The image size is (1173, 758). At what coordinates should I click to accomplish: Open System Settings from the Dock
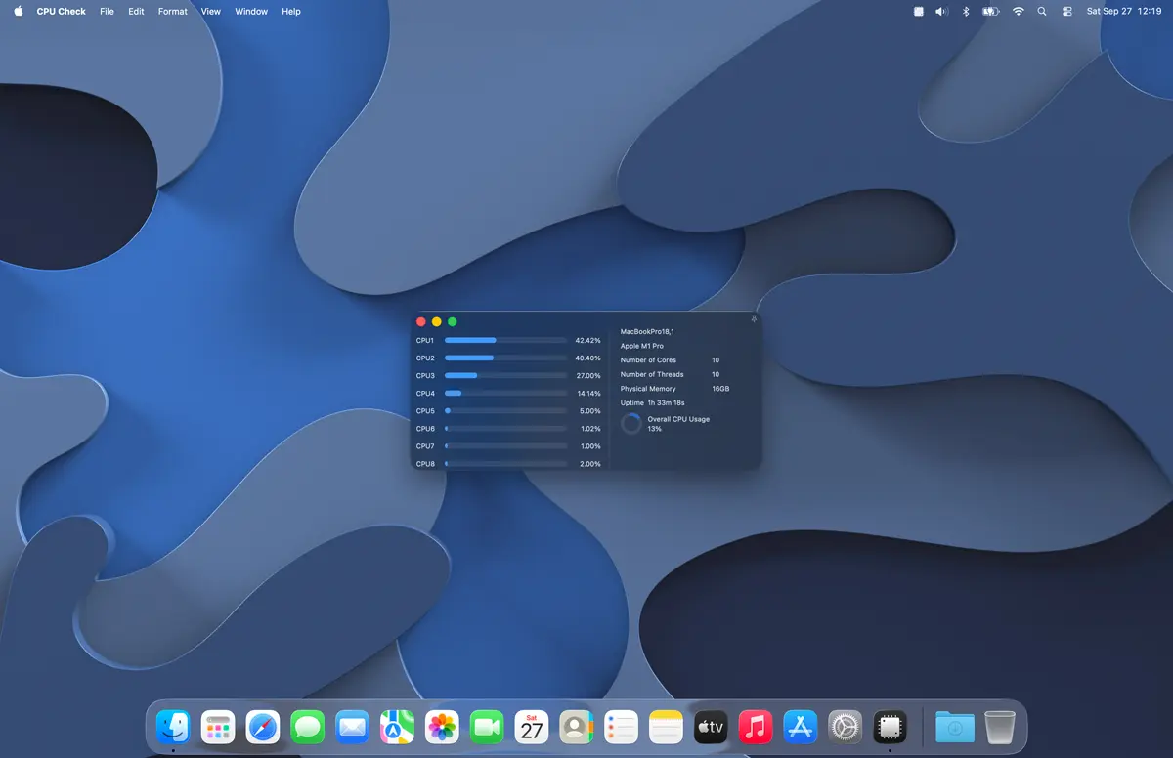845,727
